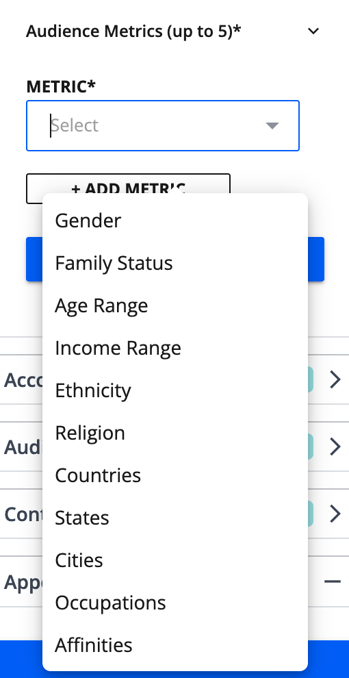Viewport: 349px width, 678px height.
Task: Collapse the App... section minus icon
Action: click(333, 581)
